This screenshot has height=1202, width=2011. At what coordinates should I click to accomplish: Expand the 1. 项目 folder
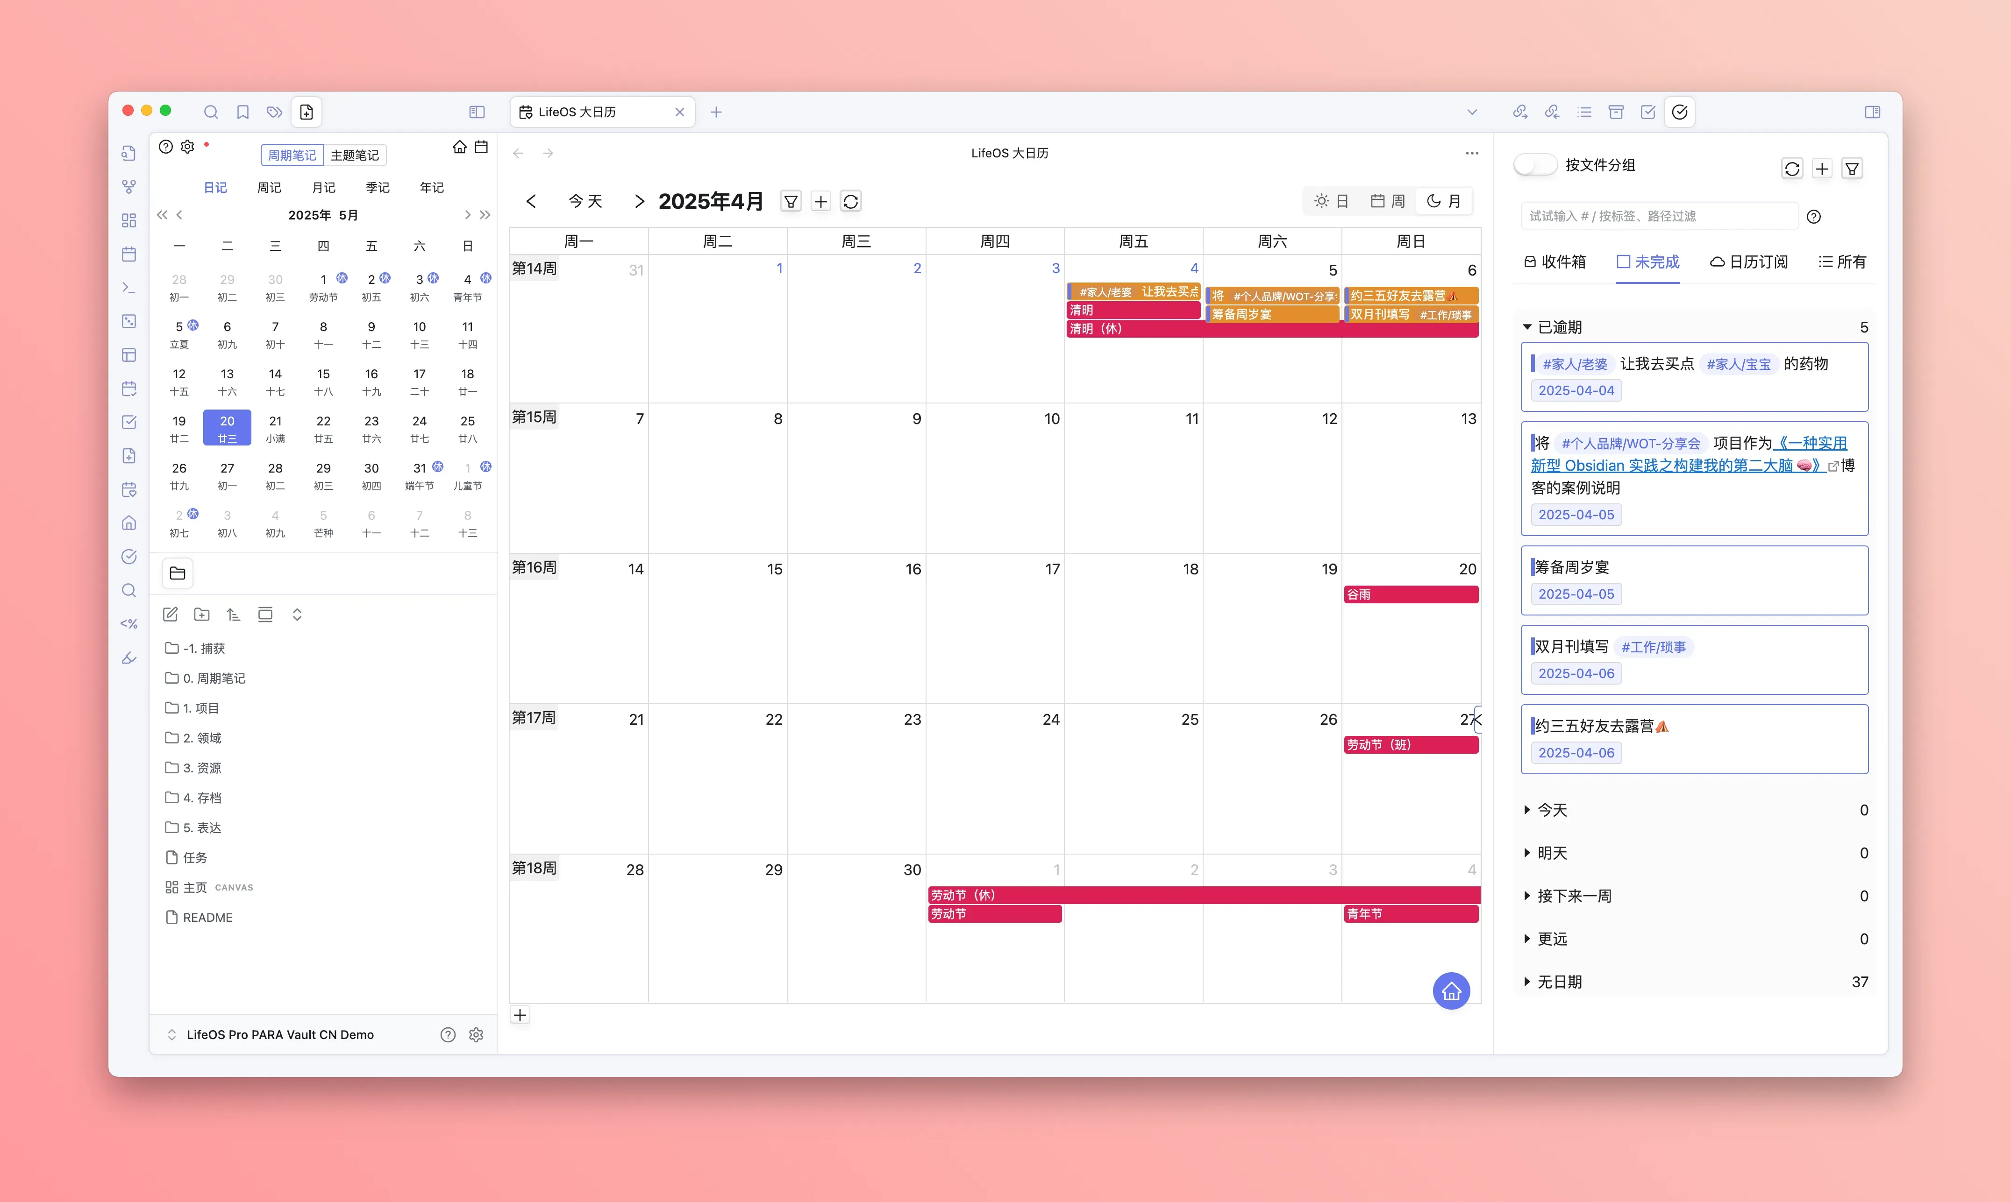[x=201, y=708]
